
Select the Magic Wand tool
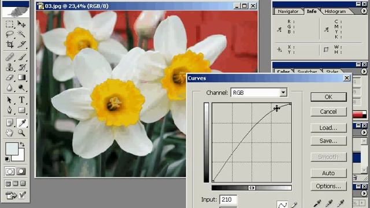pyautogui.click(x=21, y=35)
